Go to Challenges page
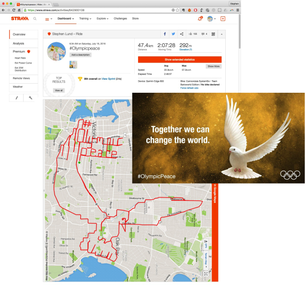Screen dimensions: 308x285 click(120, 19)
